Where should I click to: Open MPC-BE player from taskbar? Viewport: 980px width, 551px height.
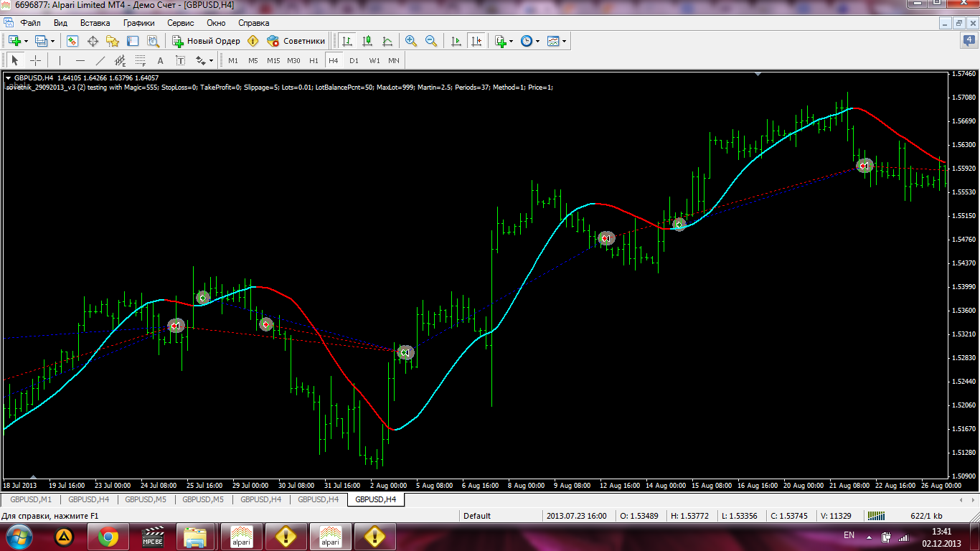coord(153,536)
